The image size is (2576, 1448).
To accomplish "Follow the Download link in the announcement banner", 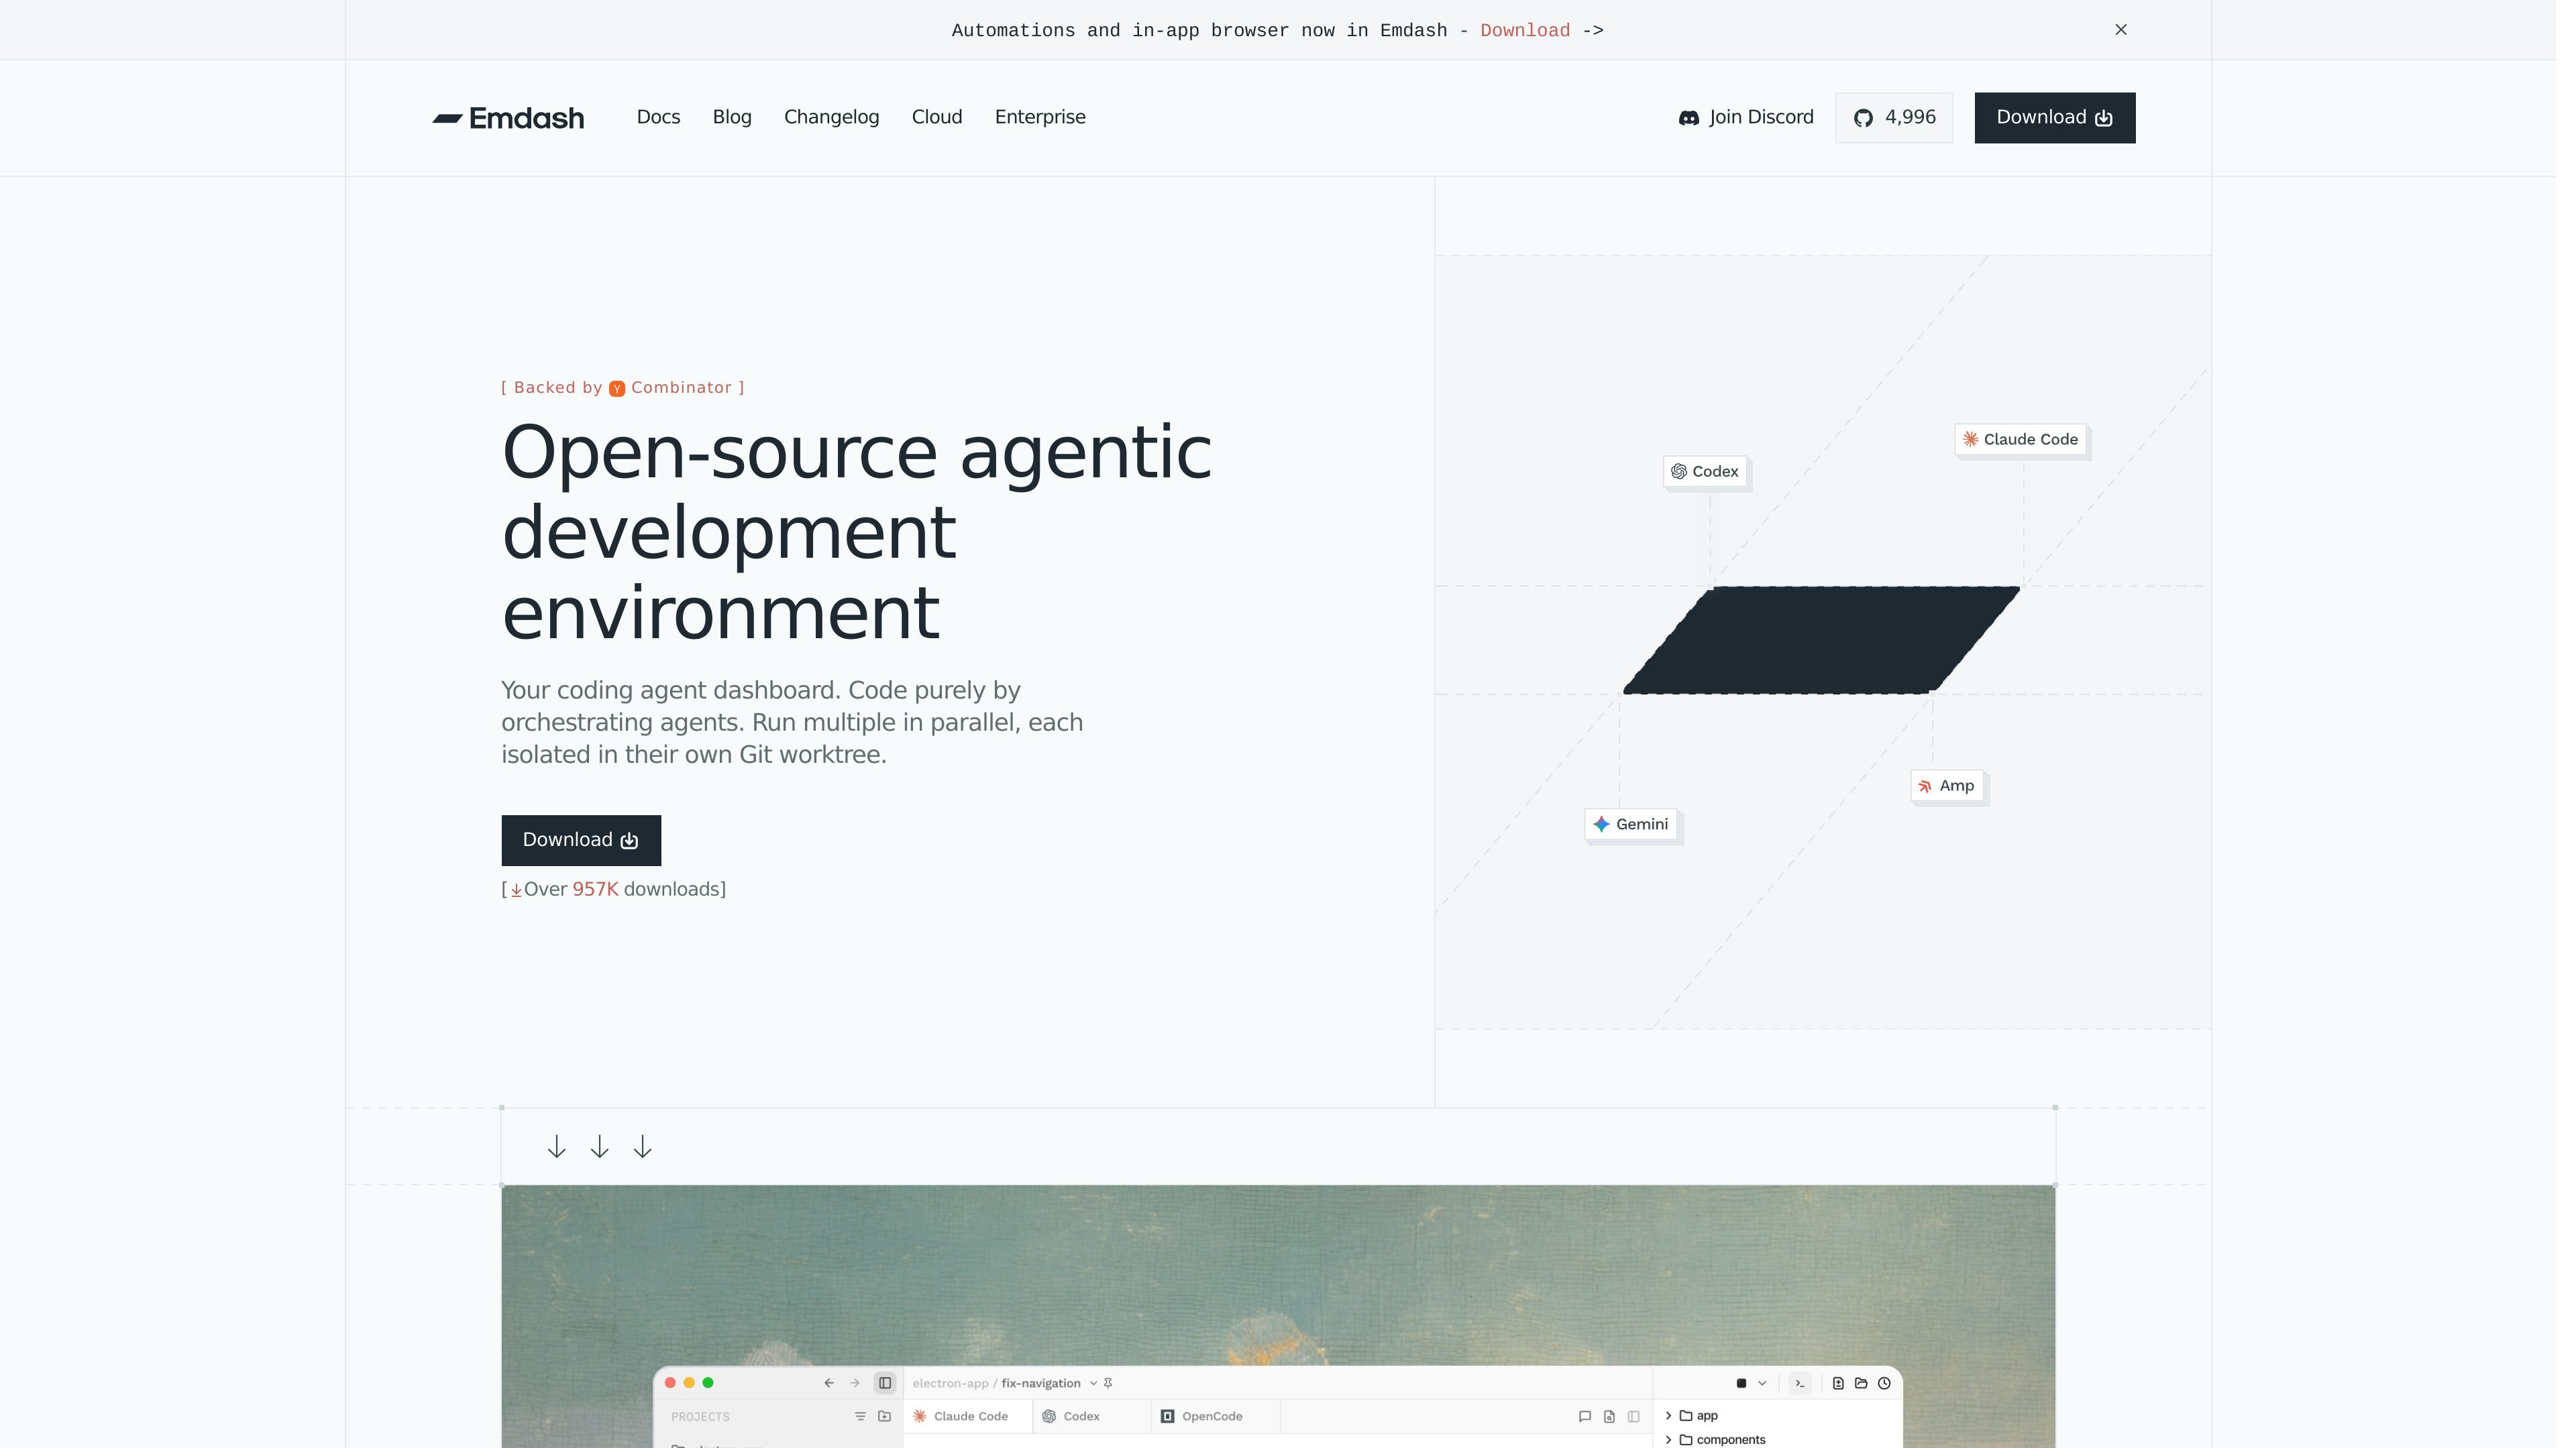I will pyautogui.click(x=1525, y=30).
